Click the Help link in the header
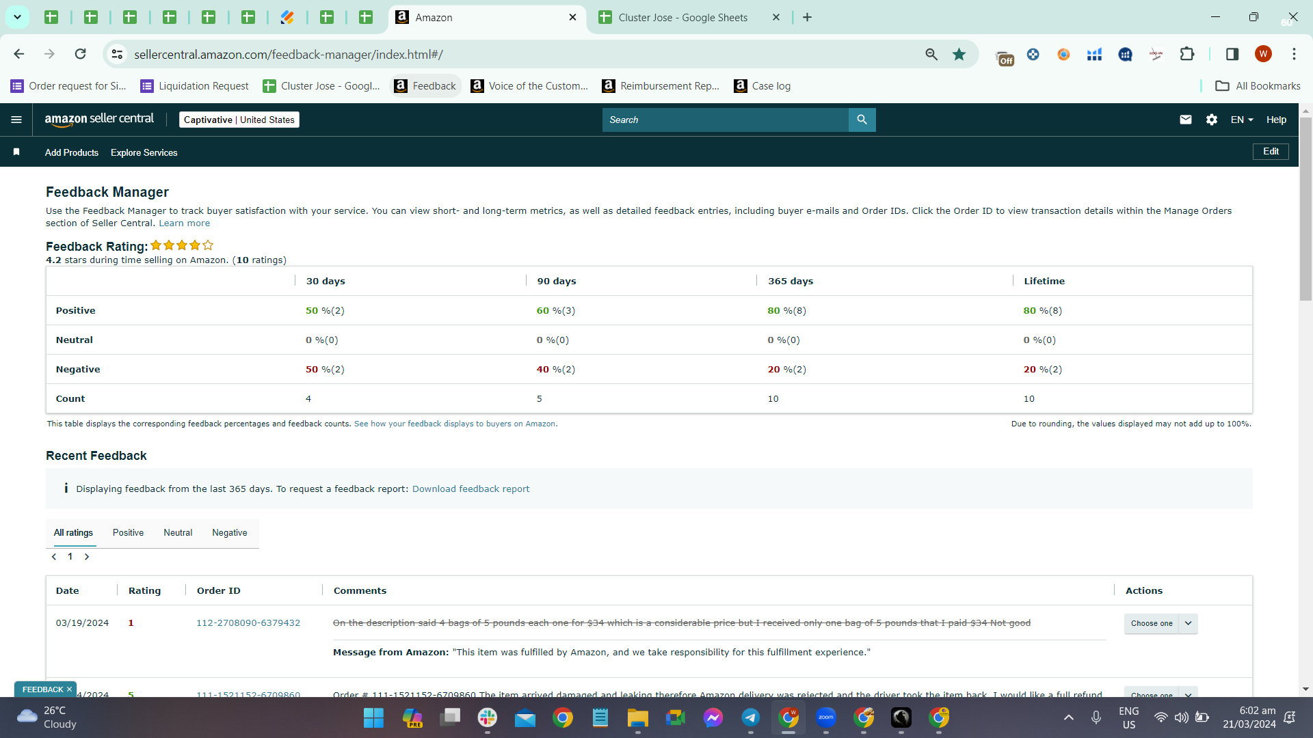The image size is (1313, 738). coord(1276,120)
